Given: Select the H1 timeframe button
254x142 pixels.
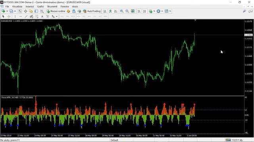Looking at the screenshot, I should coord(84,17).
